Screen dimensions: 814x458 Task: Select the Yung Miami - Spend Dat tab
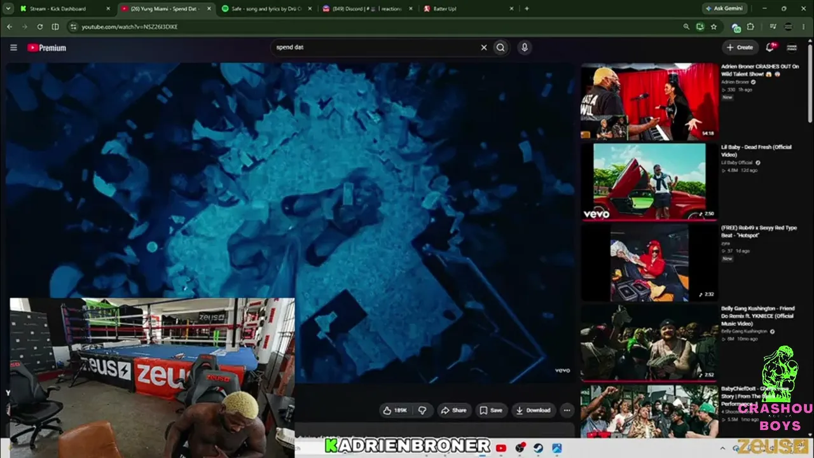tap(164, 9)
